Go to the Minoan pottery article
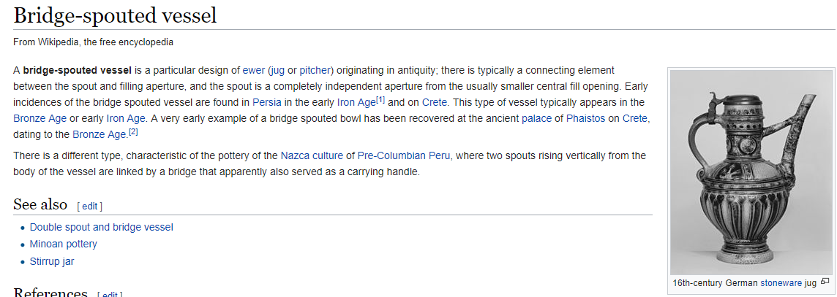Image resolution: width=837 pixels, height=297 pixels. click(x=63, y=244)
